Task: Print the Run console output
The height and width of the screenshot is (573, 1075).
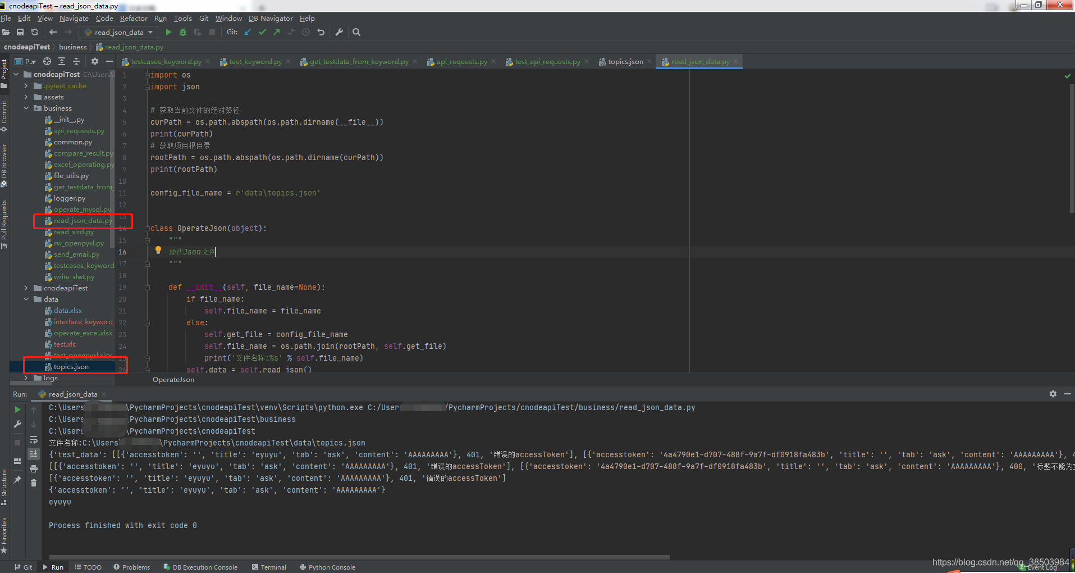Action: pyautogui.click(x=34, y=469)
